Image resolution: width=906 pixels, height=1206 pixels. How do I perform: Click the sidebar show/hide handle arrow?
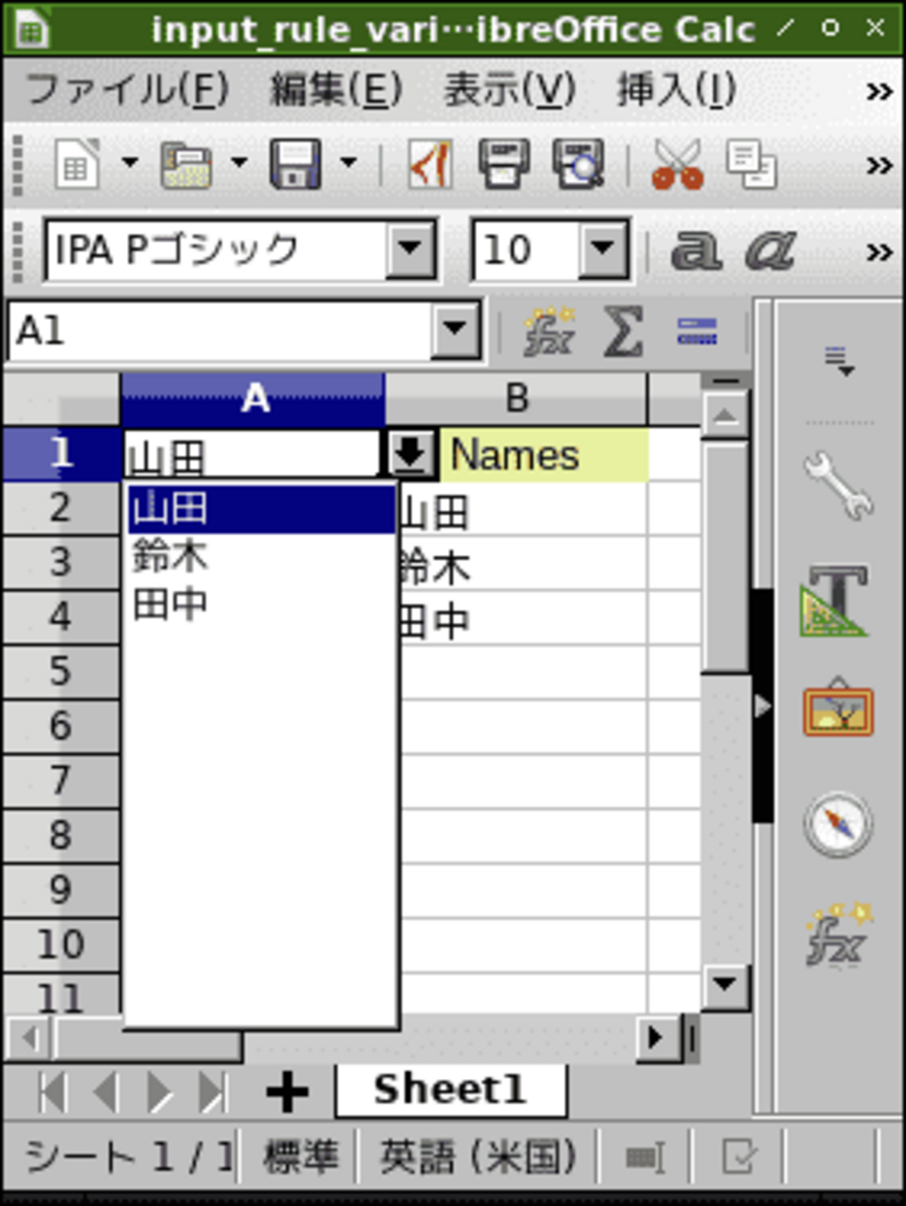click(762, 706)
